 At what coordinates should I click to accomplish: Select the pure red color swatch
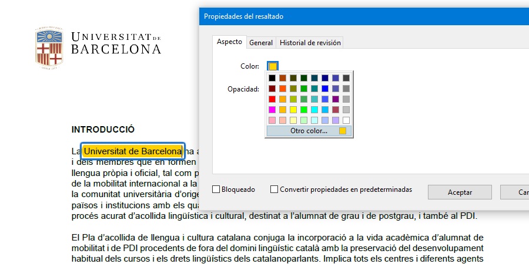(x=272, y=99)
